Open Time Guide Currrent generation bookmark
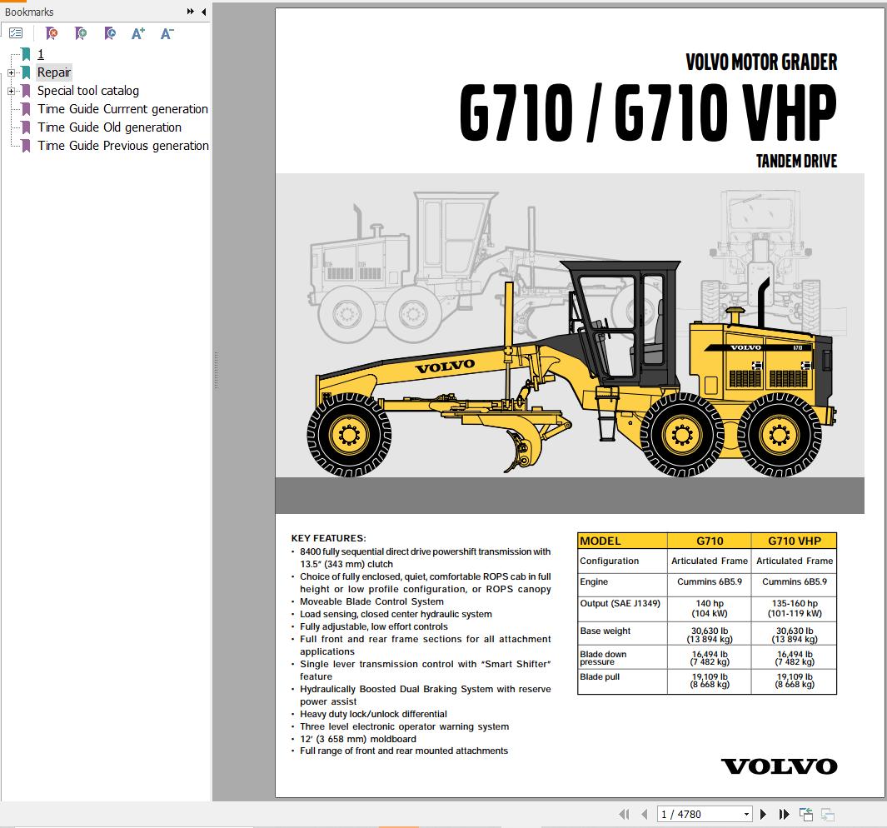 pos(122,108)
